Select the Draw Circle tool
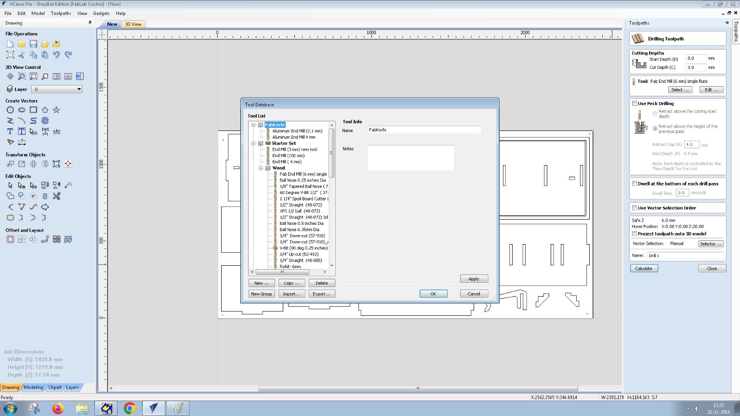 [x=10, y=110]
